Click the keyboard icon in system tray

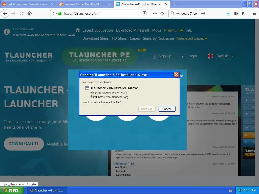coord(231,190)
